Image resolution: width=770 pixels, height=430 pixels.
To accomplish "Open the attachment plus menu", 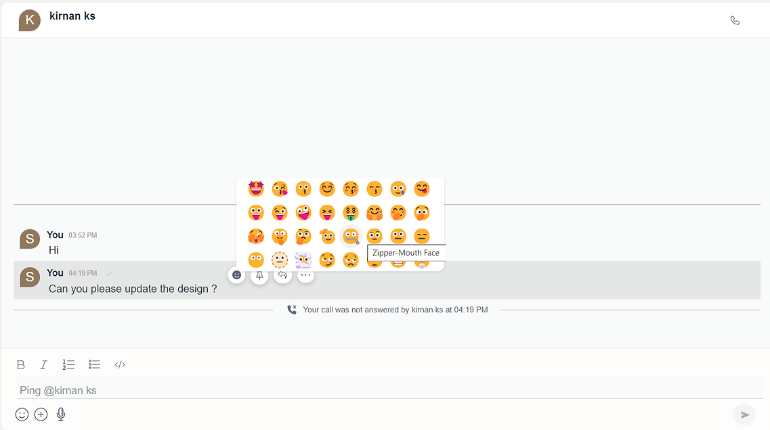I will (41, 414).
